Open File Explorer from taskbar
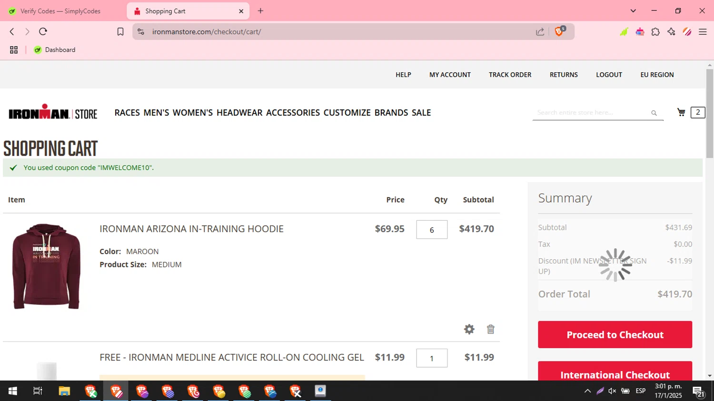 pos(64,391)
